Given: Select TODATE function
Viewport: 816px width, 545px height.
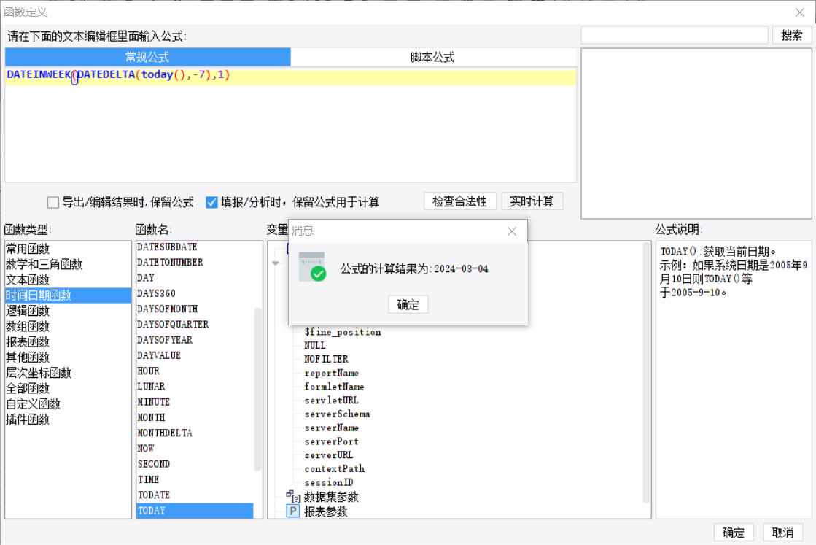Looking at the screenshot, I should pyautogui.click(x=195, y=495).
